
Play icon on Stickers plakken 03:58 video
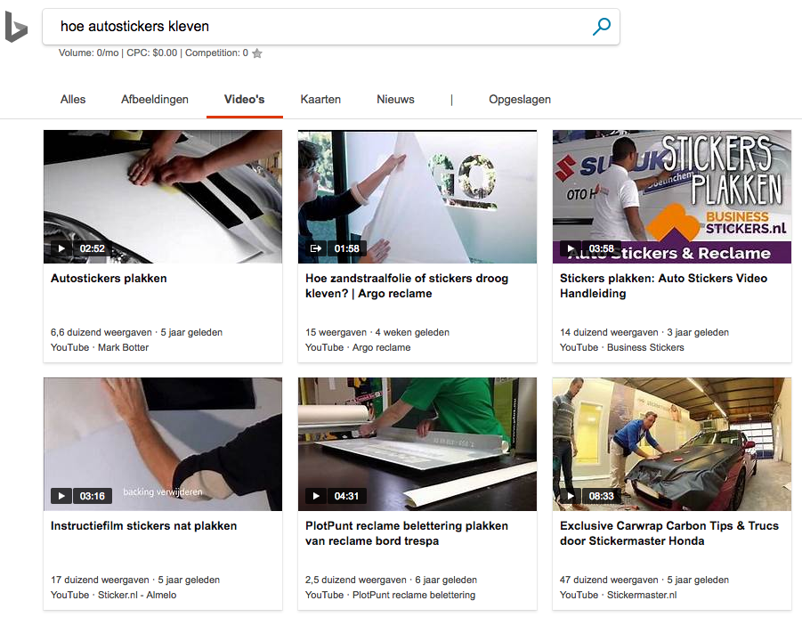[571, 248]
